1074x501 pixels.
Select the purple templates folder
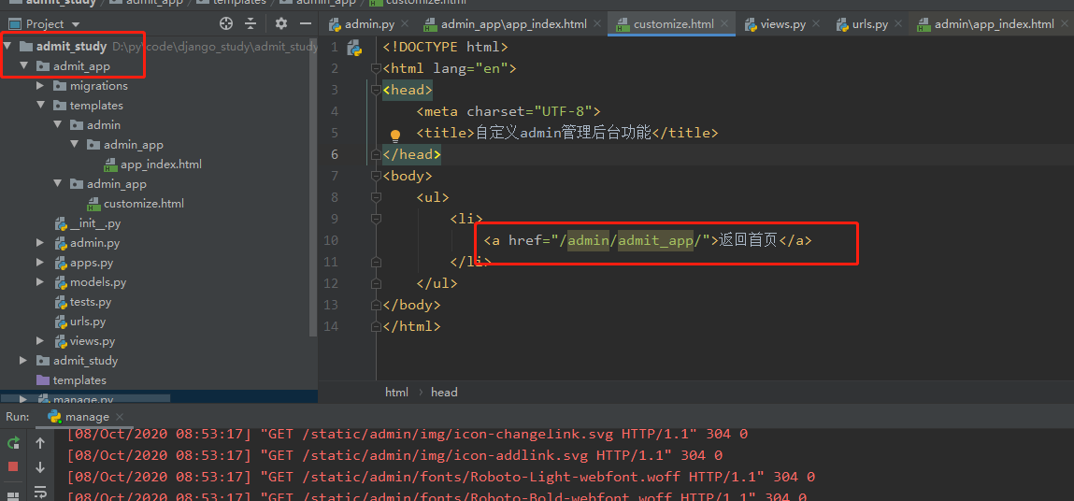click(71, 380)
